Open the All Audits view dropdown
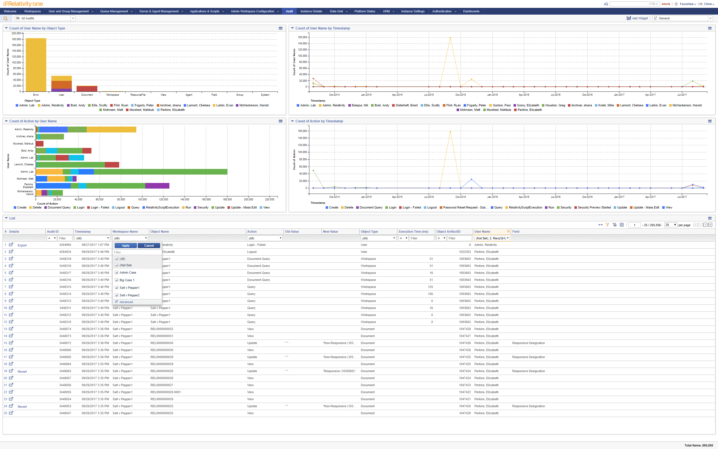Viewport: 718px width, 449px height. (x=73, y=19)
